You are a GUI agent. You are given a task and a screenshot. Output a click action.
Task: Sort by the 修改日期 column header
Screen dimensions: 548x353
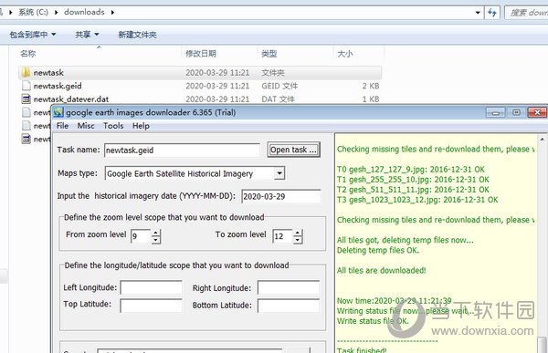(201, 54)
